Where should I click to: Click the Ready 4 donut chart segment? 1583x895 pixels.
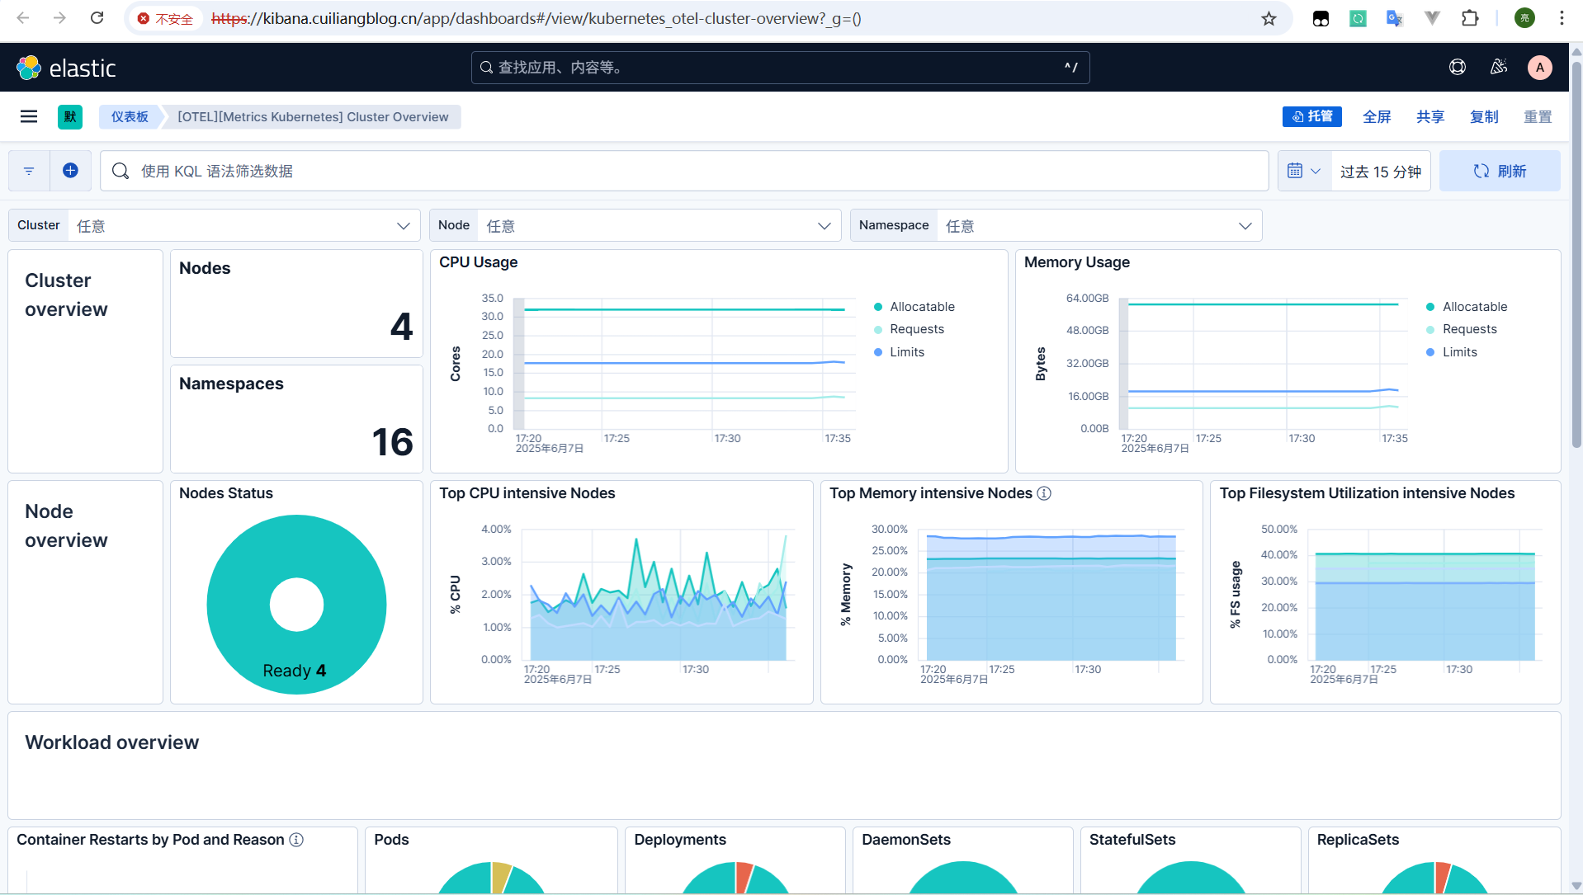coord(296,605)
